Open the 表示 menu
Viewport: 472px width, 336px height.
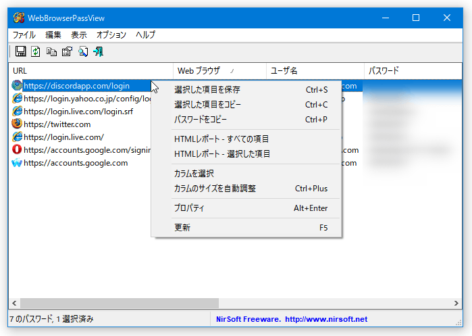click(x=79, y=35)
